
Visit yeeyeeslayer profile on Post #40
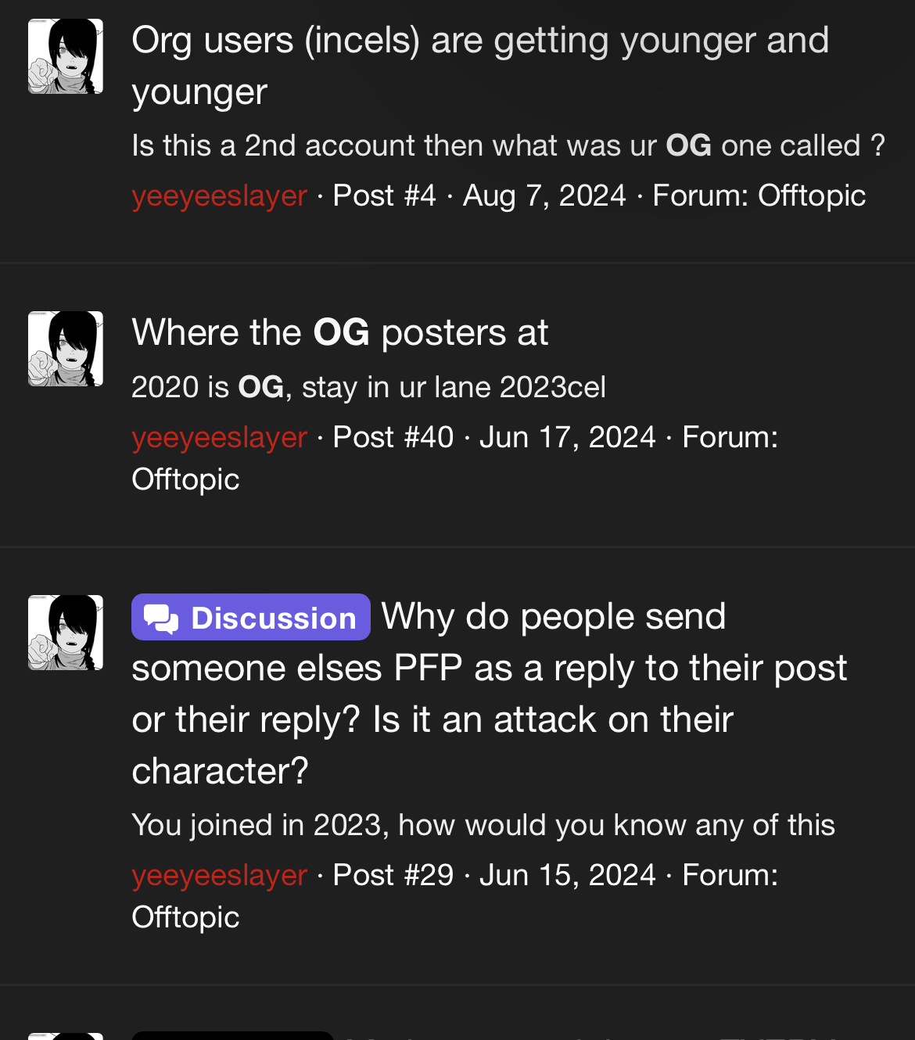(x=220, y=437)
